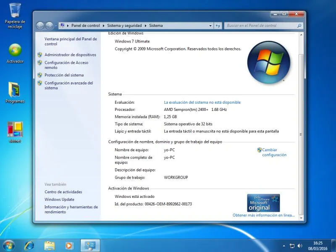The width and height of the screenshot is (336, 252).
Task: Click Sistema operativo de 32 bits text
Action: click(x=188, y=124)
